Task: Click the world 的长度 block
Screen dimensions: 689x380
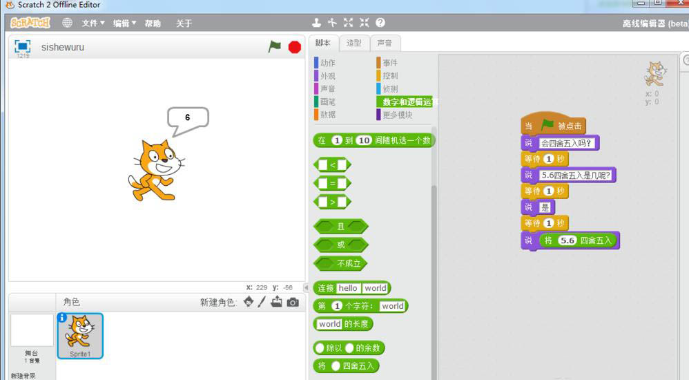Action: point(343,324)
